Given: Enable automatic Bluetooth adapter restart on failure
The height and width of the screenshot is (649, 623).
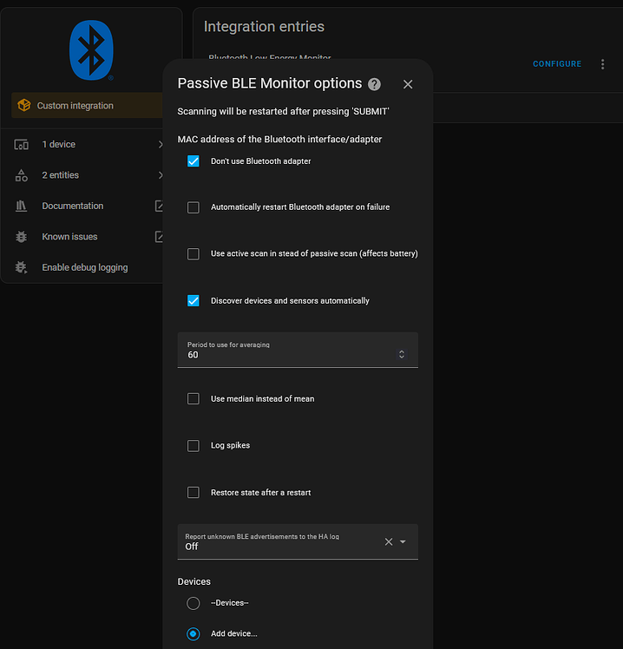Looking at the screenshot, I should click(193, 207).
